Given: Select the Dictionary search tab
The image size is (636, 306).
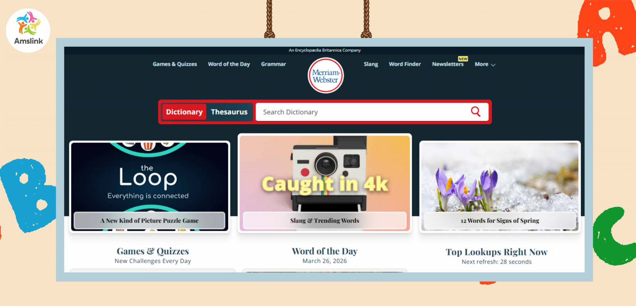Looking at the screenshot, I should 184,112.
